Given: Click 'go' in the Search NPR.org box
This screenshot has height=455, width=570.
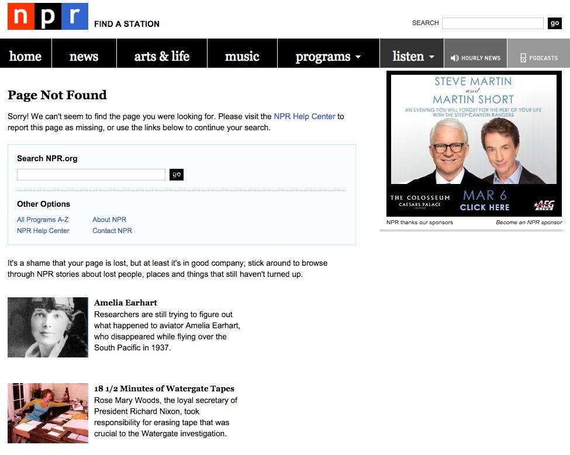Looking at the screenshot, I should click(176, 174).
